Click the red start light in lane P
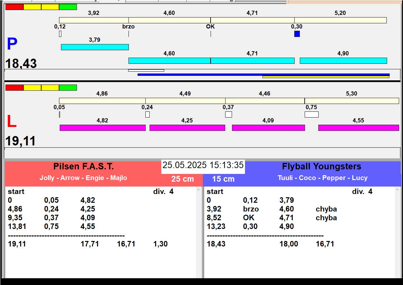The image size is (403, 285). (15, 7)
